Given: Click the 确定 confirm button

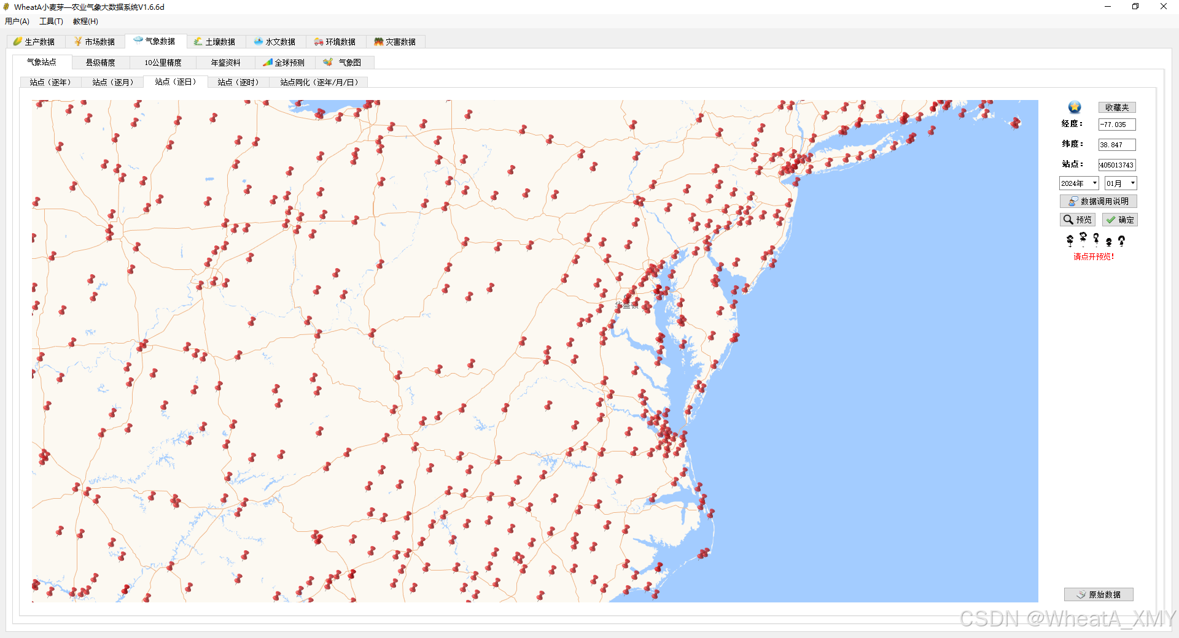Looking at the screenshot, I should pos(1120,220).
